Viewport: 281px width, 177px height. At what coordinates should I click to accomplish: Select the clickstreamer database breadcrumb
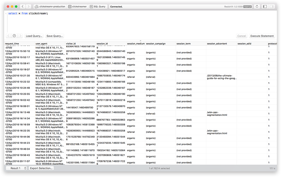pos(78,6)
